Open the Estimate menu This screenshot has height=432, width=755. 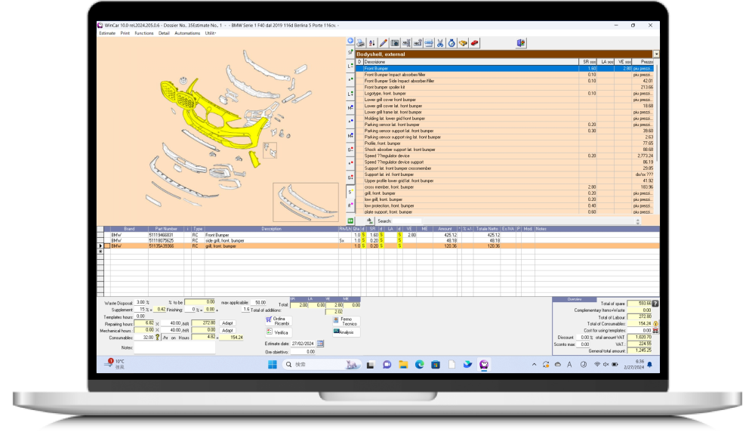(107, 33)
